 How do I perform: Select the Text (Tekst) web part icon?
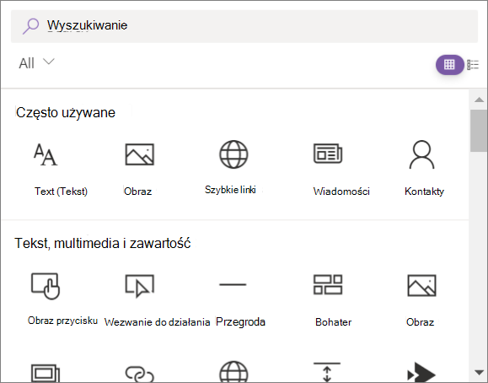click(x=46, y=154)
